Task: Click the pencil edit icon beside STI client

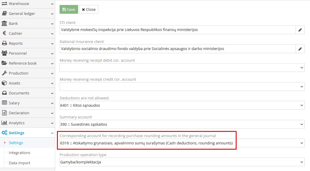Action: 300,30
